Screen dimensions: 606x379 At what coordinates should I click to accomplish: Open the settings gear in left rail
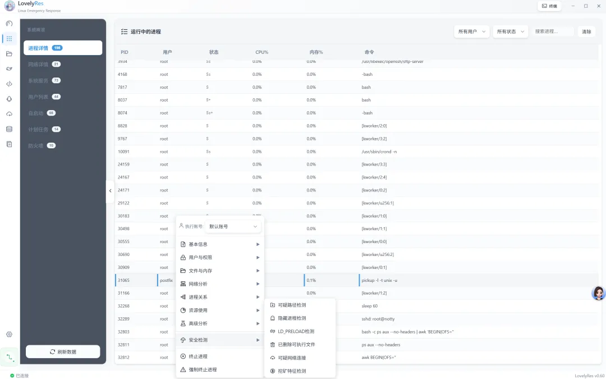tap(9, 335)
